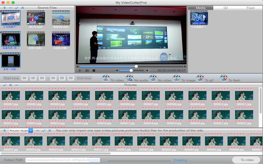Screen dimensions: 263x164
Task: Add files to production strip with plus
Action: [x=5, y=131]
